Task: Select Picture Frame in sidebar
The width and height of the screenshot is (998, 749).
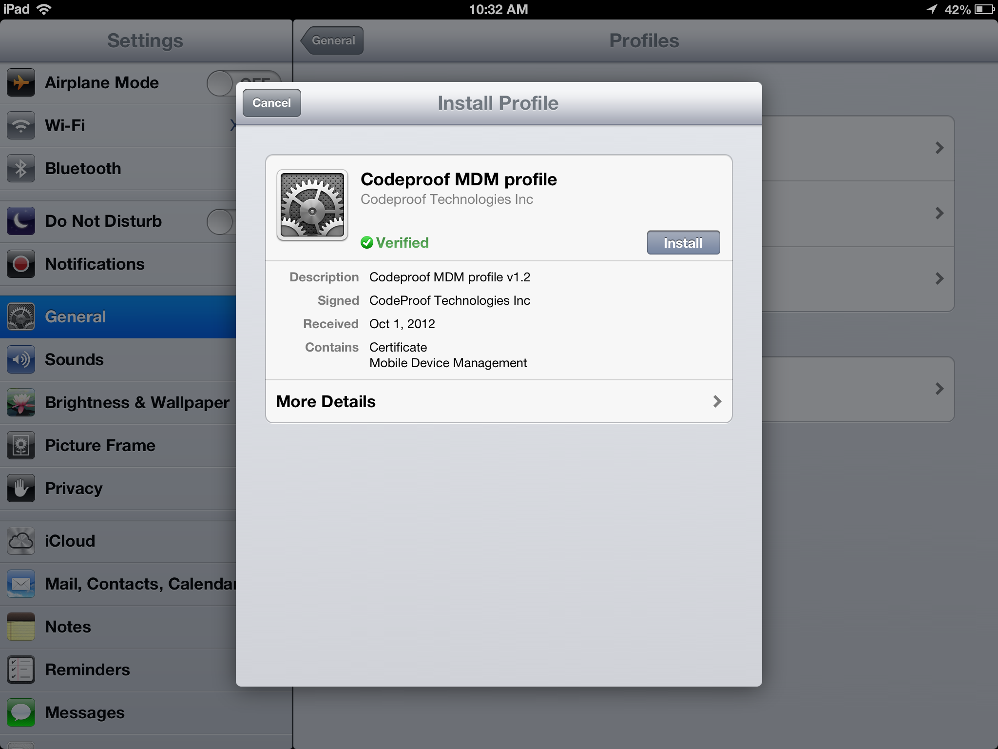Action: point(100,445)
